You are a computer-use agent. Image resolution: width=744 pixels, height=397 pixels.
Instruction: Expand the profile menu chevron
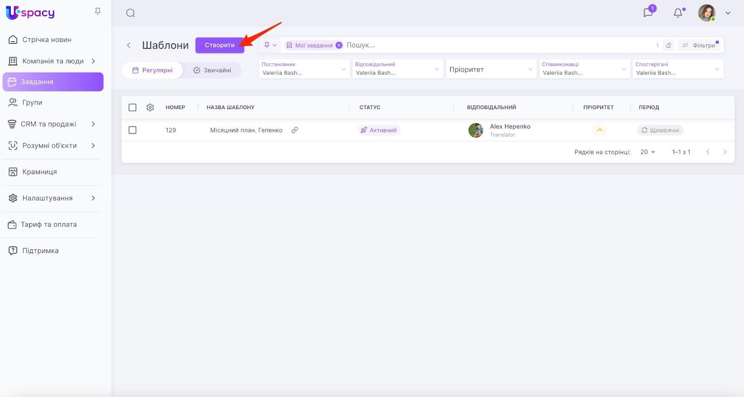pyautogui.click(x=728, y=13)
